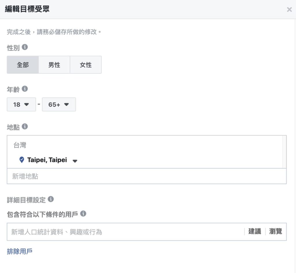Click the location list scrollbar
This screenshot has height=273, width=296.
pos(284,152)
